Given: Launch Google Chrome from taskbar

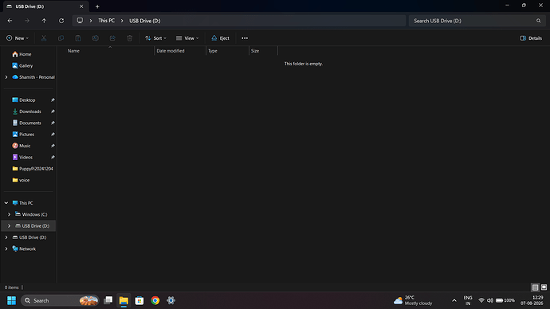Looking at the screenshot, I should (155, 300).
